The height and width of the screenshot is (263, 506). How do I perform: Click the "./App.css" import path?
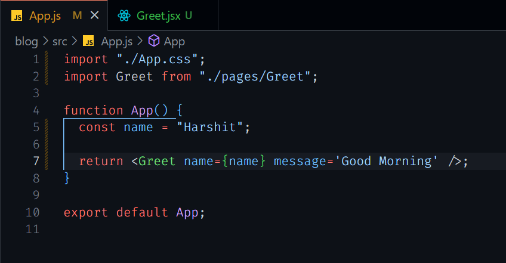click(157, 60)
